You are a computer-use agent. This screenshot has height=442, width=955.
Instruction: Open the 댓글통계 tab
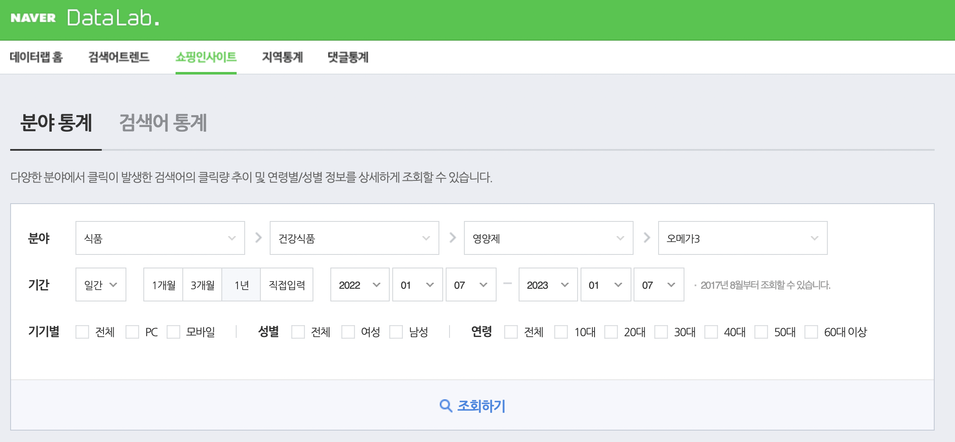348,57
